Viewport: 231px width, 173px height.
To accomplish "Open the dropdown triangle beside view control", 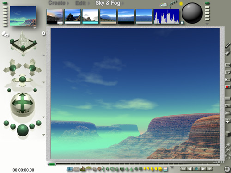I will (43, 55).
